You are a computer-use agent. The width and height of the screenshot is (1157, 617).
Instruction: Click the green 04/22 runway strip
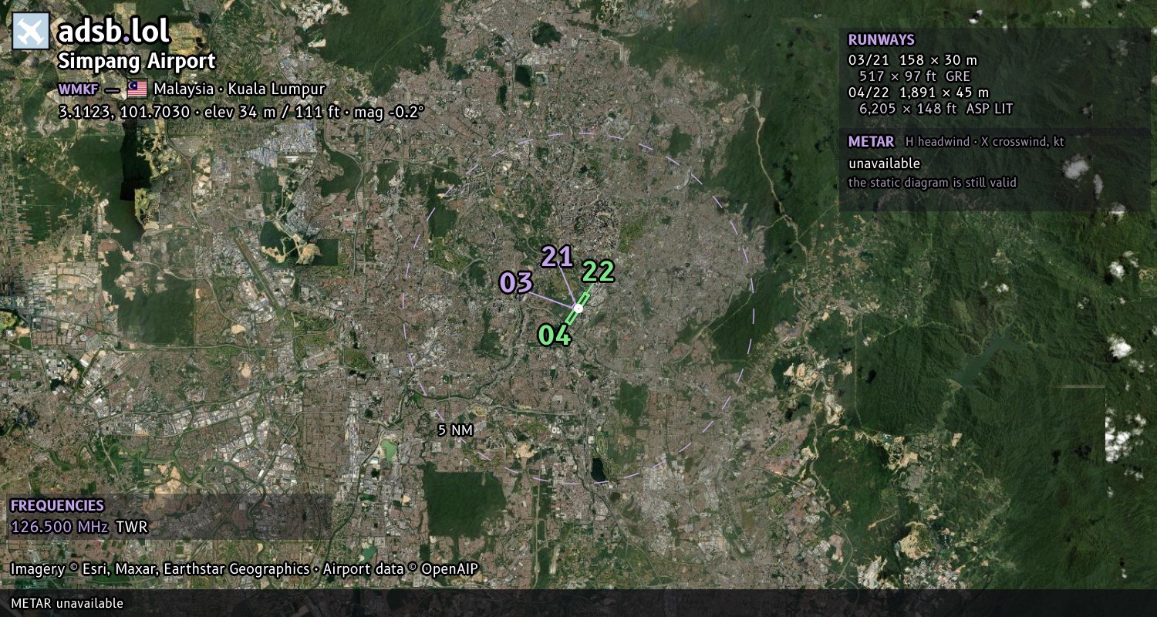tap(577, 308)
